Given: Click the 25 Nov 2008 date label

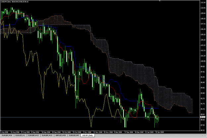Looking at the screenshot, I should coord(108,132).
